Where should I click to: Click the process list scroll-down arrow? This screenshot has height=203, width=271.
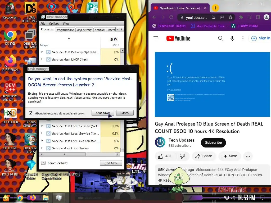tap(122, 150)
